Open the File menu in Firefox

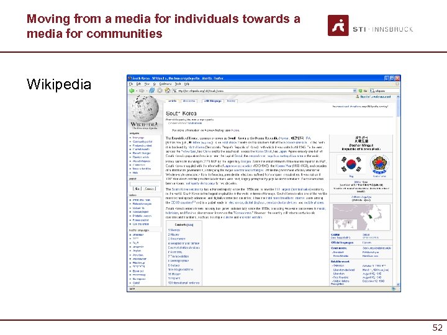pyautogui.click(x=131, y=84)
